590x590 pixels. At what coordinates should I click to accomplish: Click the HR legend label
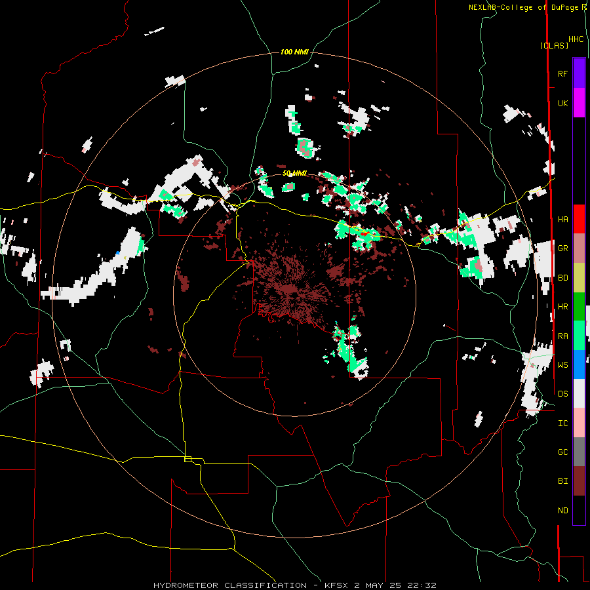562,307
